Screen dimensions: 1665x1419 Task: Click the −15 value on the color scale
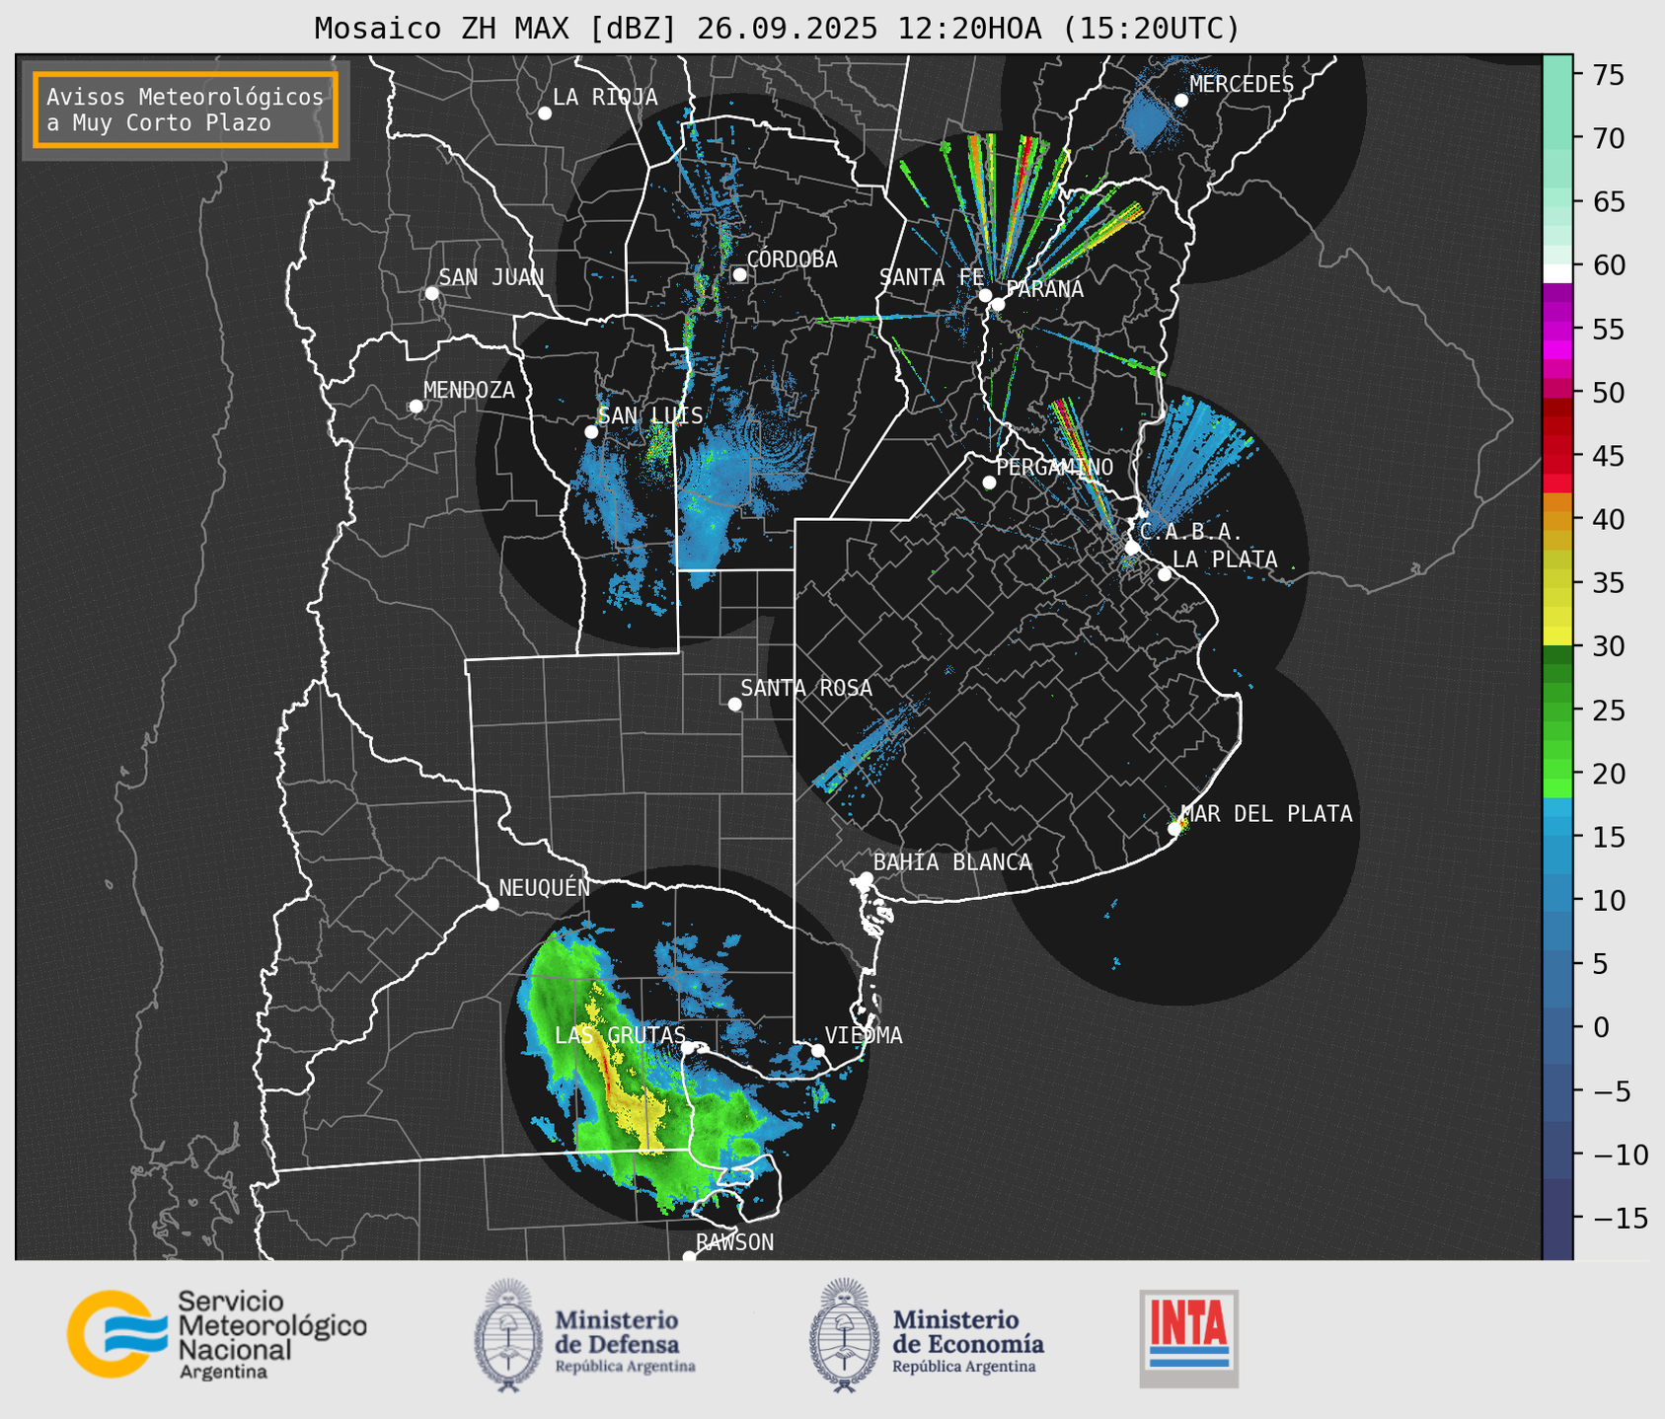1620,1218
